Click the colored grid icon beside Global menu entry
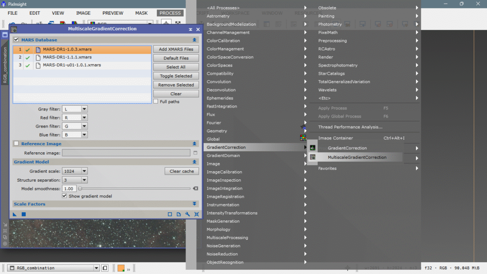Screen dimensions: 487x274 303,138
